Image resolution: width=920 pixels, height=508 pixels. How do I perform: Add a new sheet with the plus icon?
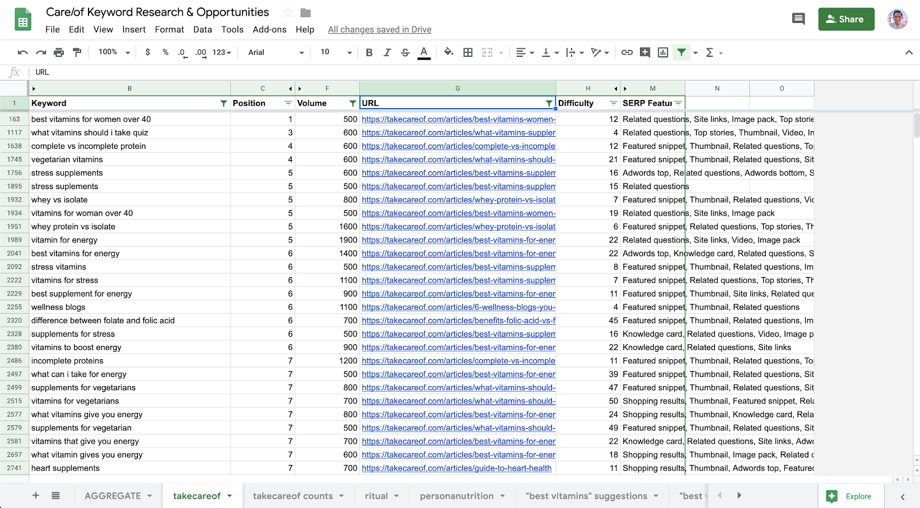click(x=36, y=495)
